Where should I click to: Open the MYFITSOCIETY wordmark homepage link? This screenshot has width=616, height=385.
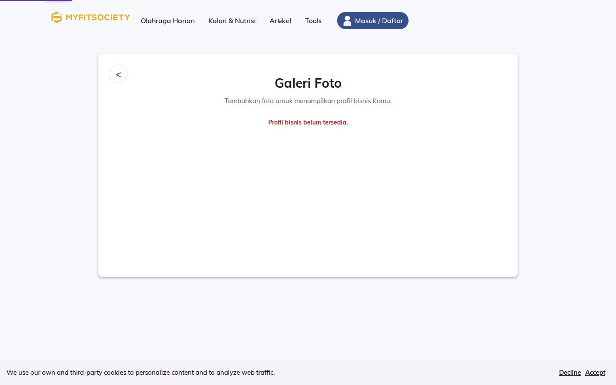coord(98,17)
